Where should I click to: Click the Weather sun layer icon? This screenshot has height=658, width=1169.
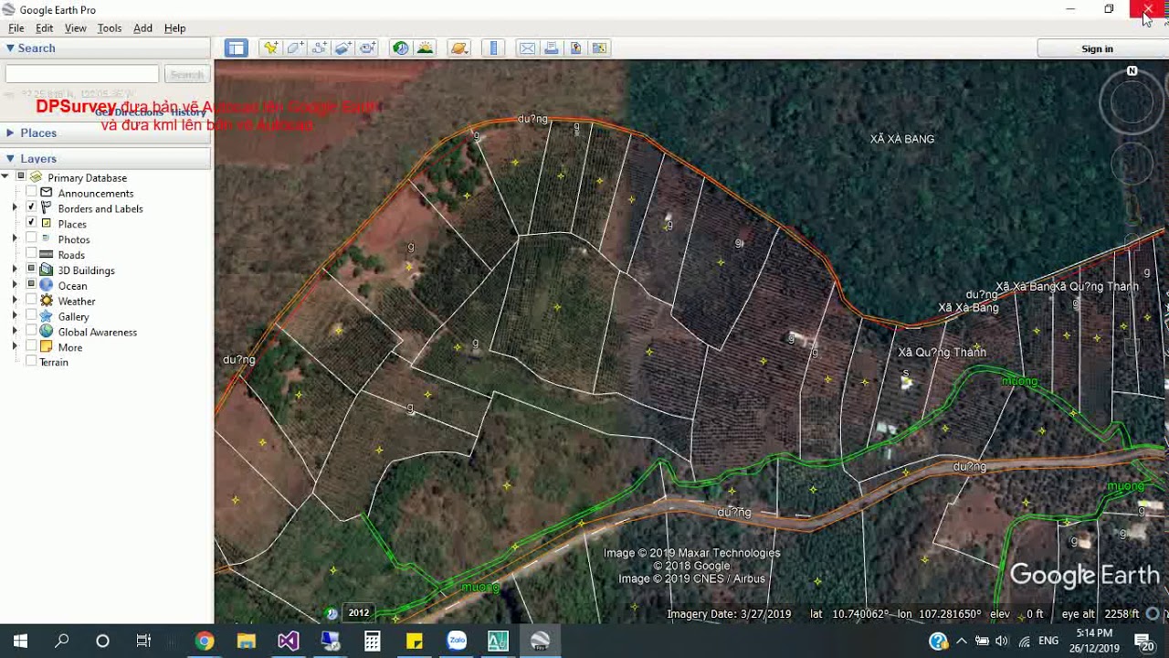point(46,301)
